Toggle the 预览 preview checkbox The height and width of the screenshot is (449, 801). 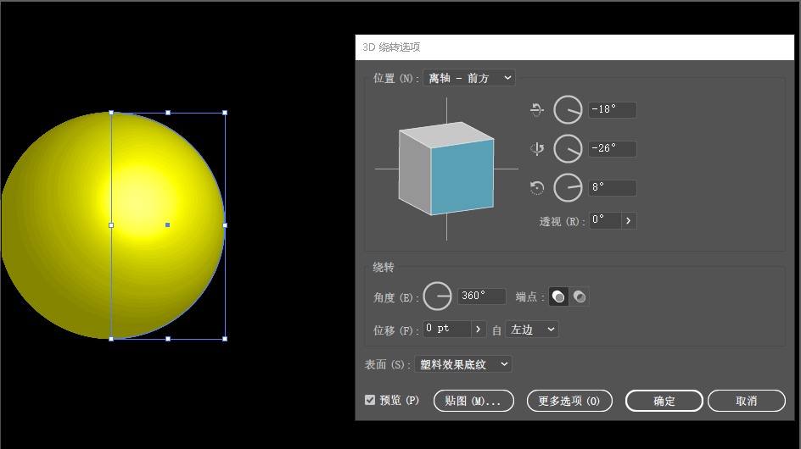pos(370,400)
